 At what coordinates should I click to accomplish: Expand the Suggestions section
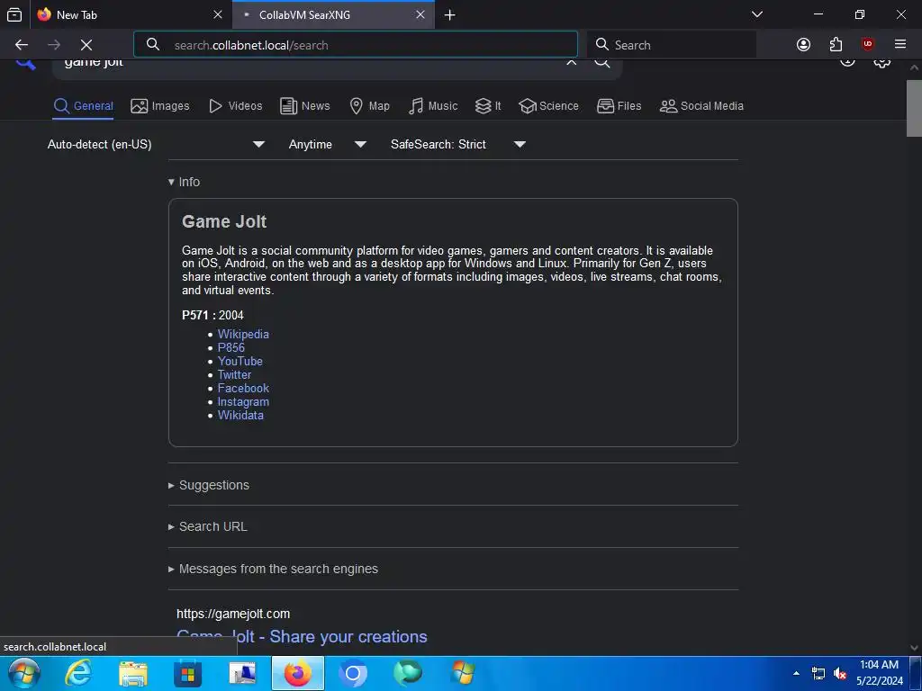(209, 485)
